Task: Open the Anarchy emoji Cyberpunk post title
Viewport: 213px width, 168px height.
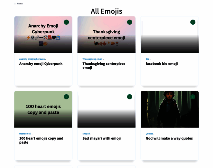Action: [41, 64]
